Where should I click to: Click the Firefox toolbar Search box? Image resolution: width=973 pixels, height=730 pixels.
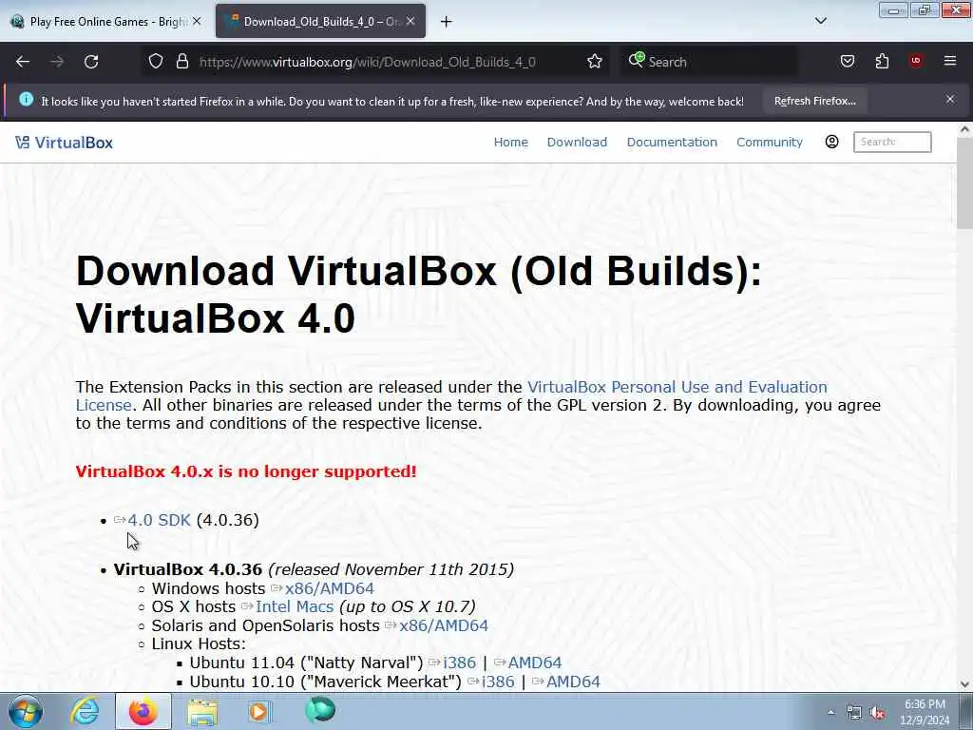709,62
